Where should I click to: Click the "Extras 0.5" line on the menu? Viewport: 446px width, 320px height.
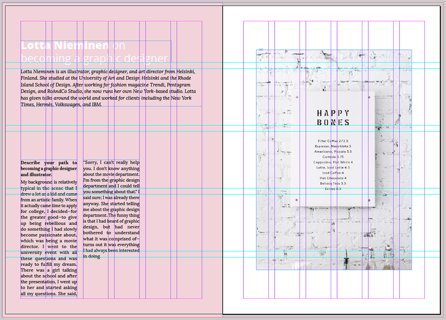point(334,189)
